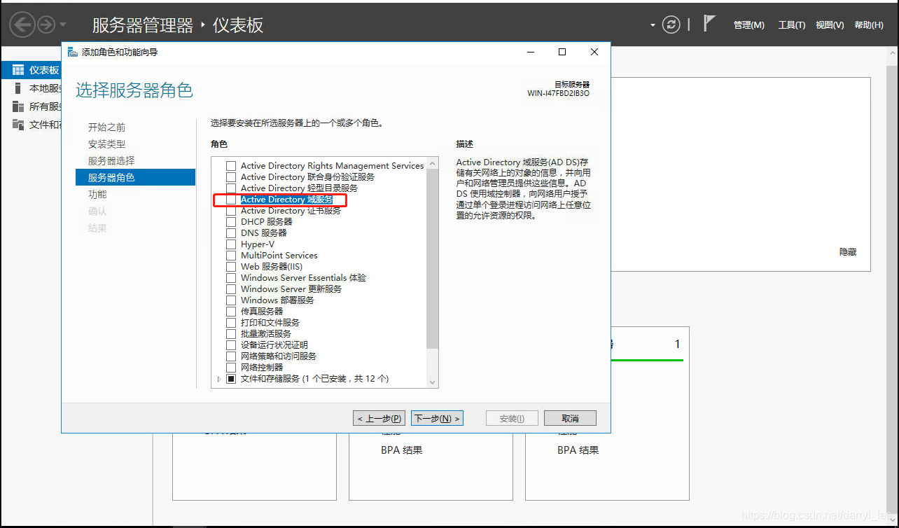
Task: Open the notifications flag
Action: coord(709,24)
